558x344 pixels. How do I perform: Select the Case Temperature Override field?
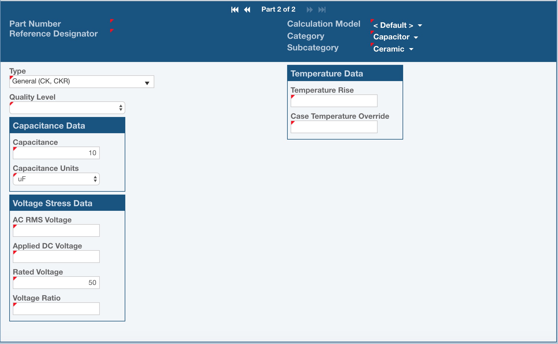[334, 127]
